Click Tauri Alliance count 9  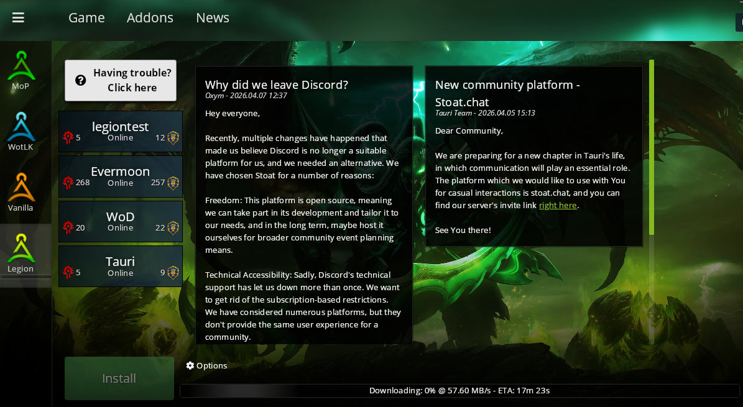162,272
